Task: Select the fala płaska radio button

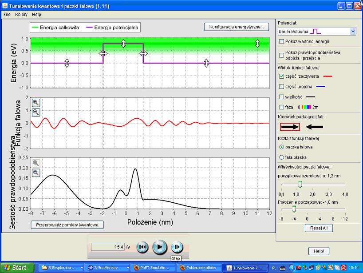Action: [281, 157]
